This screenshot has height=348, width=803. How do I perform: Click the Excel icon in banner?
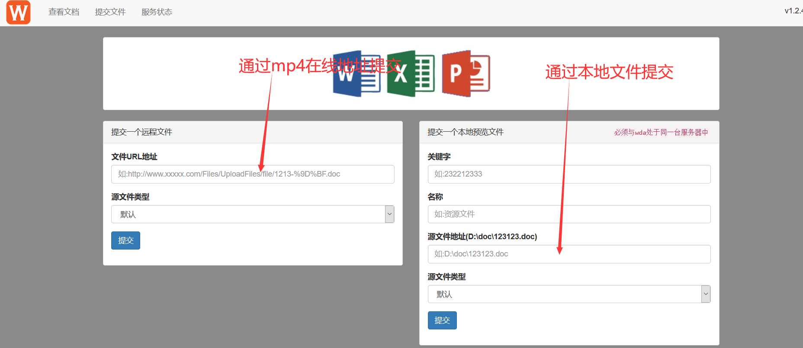point(411,74)
